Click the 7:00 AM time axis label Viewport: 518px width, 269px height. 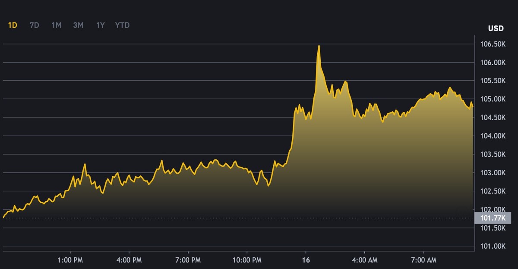pos(424,260)
